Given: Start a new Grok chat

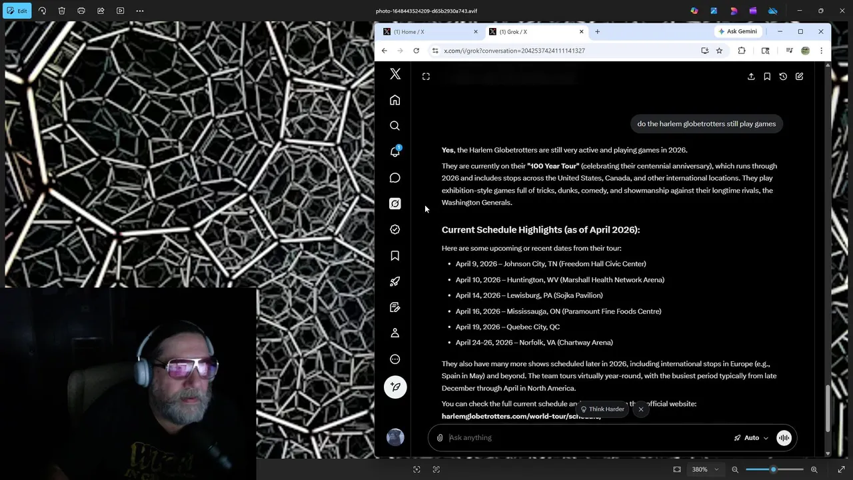Looking at the screenshot, I should coord(799,77).
